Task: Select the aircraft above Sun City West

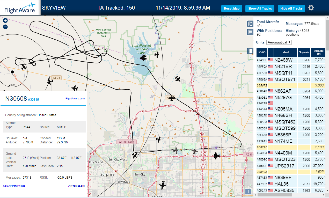Action: (134, 155)
